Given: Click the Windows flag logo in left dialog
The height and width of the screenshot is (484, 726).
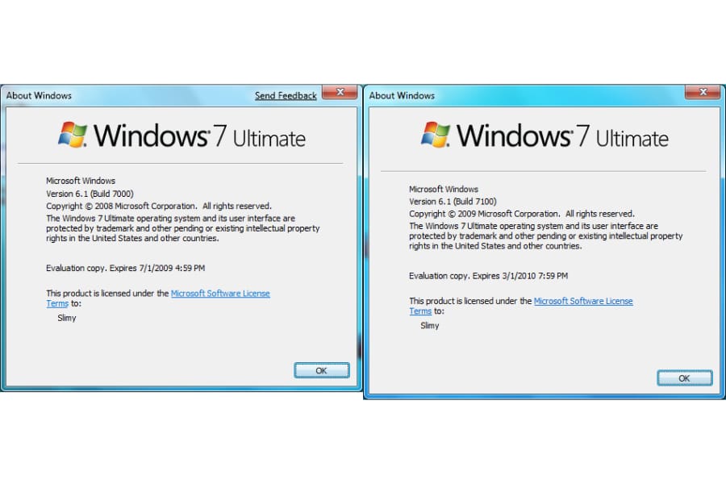Looking at the screenshot, I should coord(73,135).
